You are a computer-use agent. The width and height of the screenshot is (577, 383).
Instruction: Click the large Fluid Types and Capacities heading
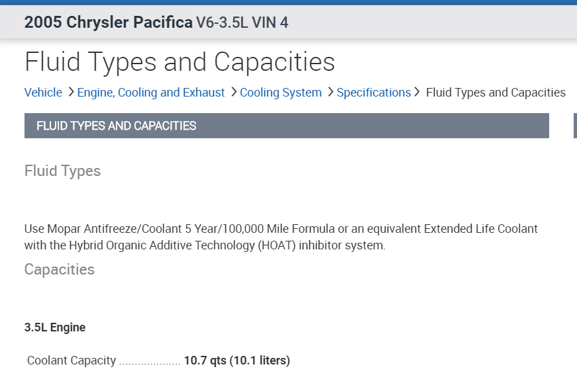coord(180,62)
